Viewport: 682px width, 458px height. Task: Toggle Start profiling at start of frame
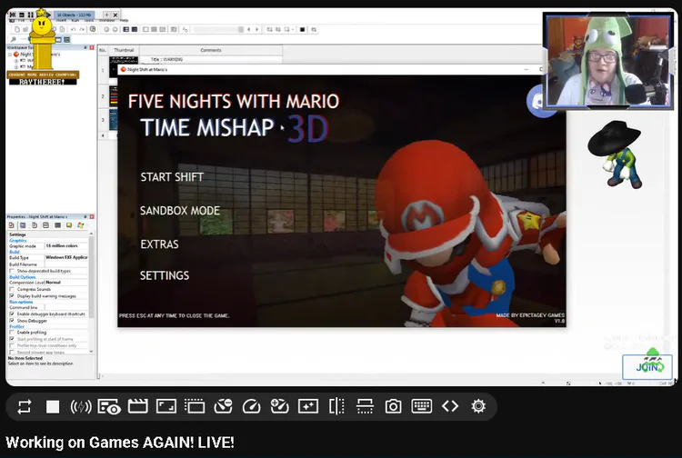pyautogui.click(x=12, y=339)
